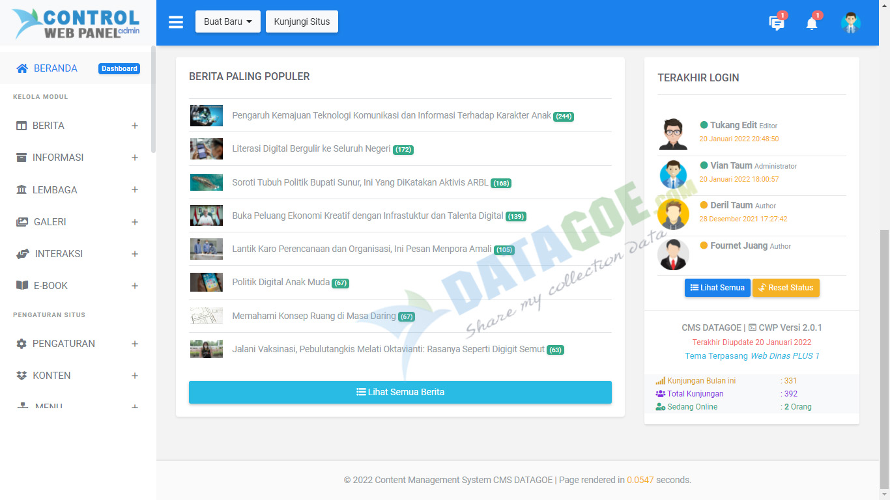Click the Lembaga building icon
The image size is (890, 500).
point(22,190)
